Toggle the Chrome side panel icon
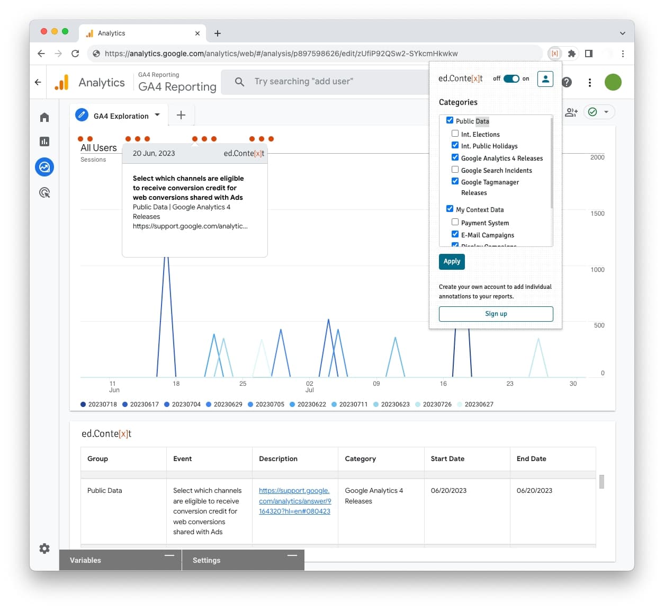Viewport: 664px width, 610px height. (x=589, y=54)
